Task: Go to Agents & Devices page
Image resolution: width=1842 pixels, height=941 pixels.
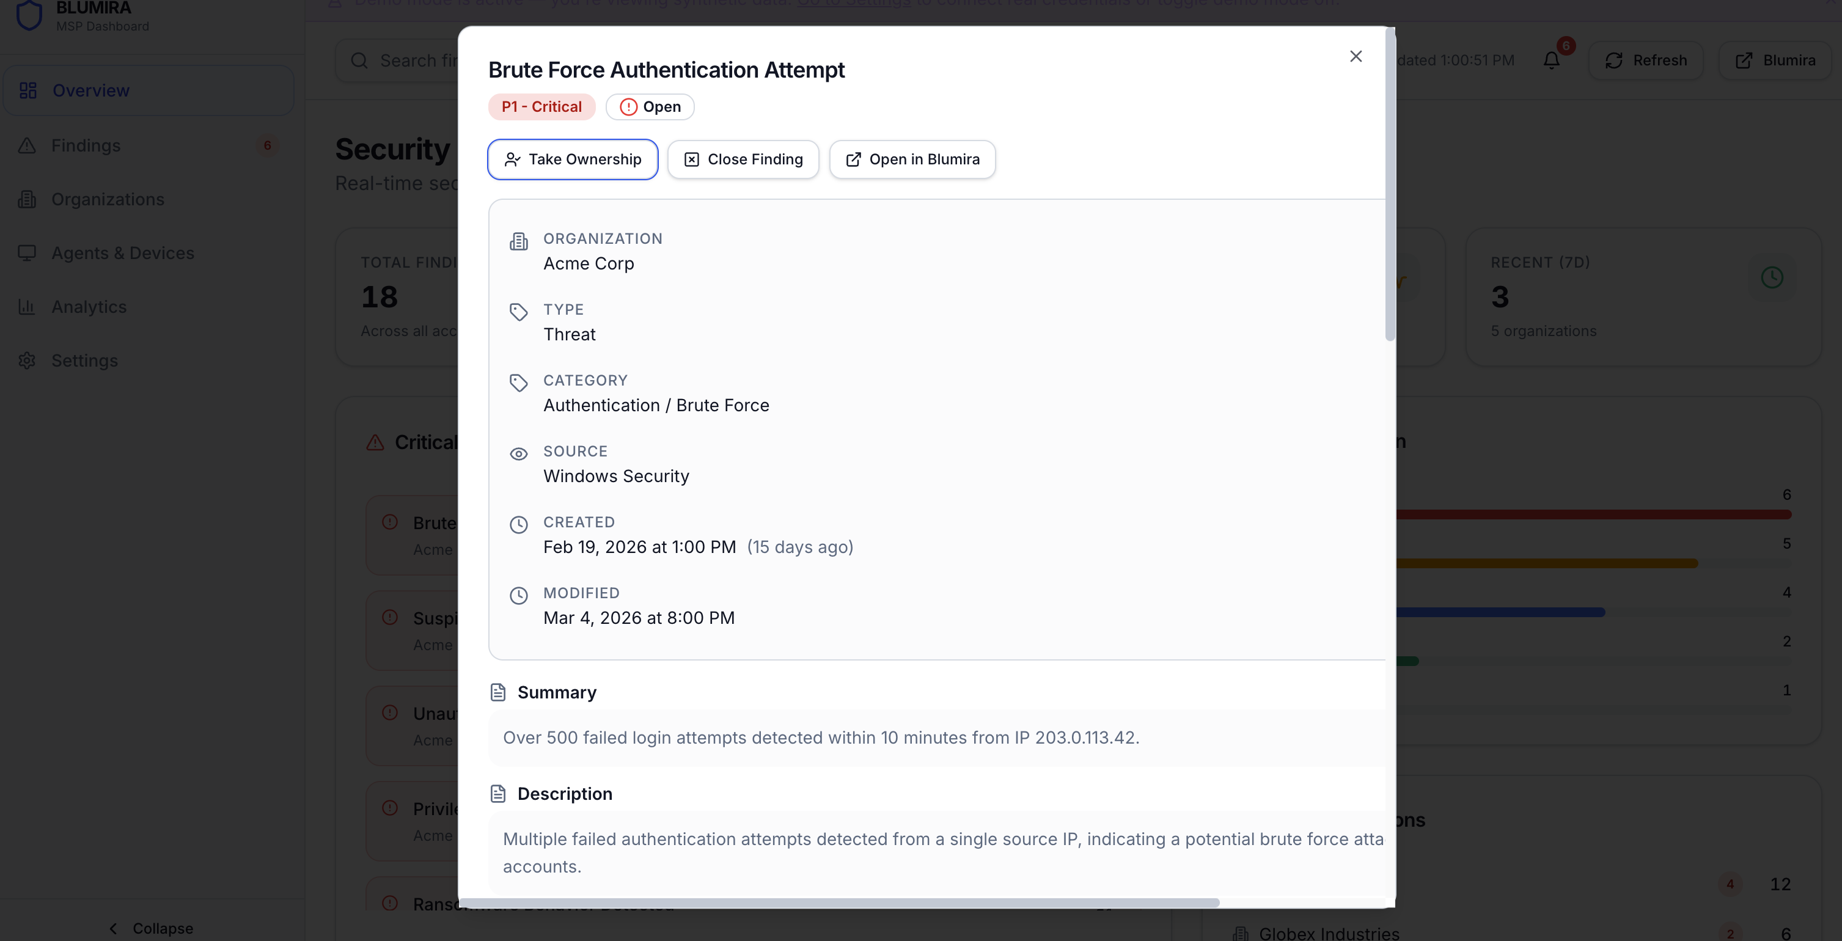Action: pyautogui.click(x=122, y=253)
